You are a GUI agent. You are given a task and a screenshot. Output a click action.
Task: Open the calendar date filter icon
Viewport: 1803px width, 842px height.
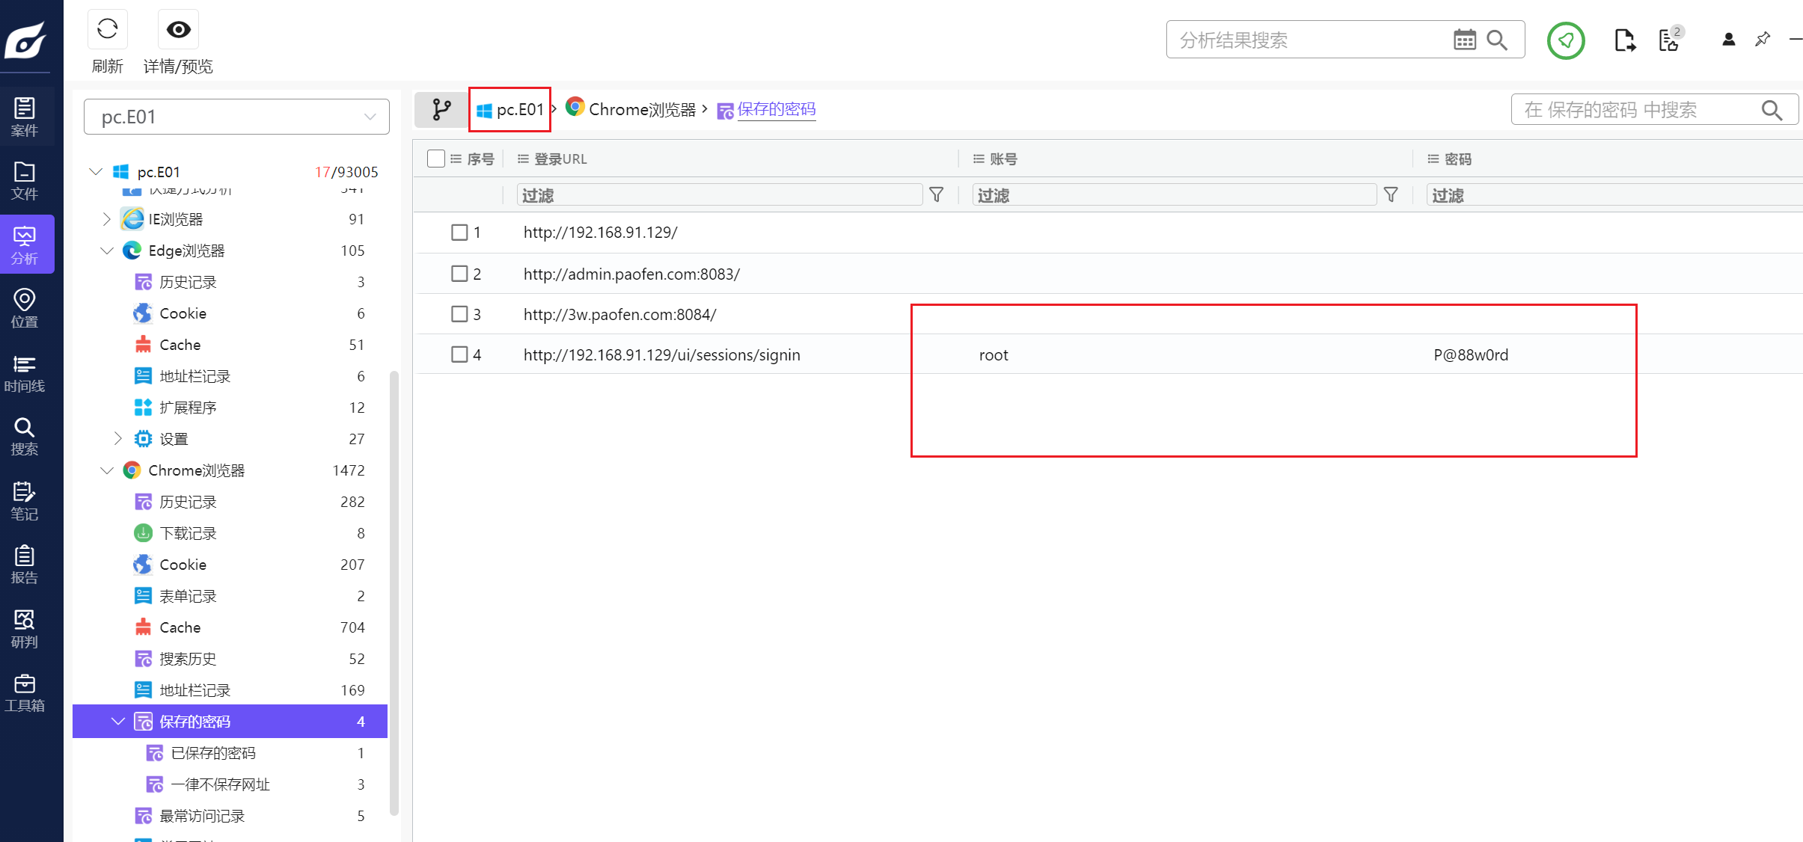[x=1464, y=40]
